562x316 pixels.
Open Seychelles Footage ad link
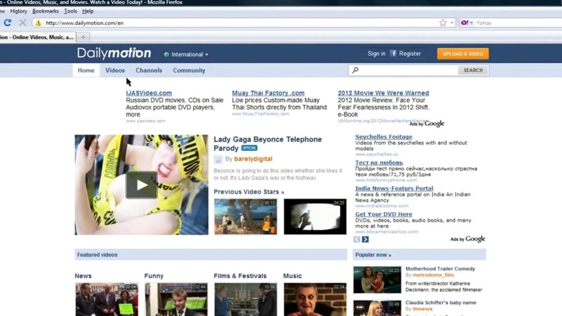point(383,136)
